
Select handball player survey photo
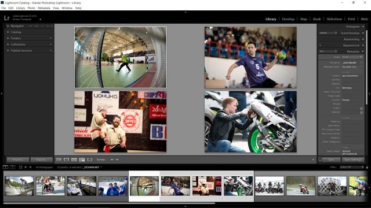click(x=250, y=57)
